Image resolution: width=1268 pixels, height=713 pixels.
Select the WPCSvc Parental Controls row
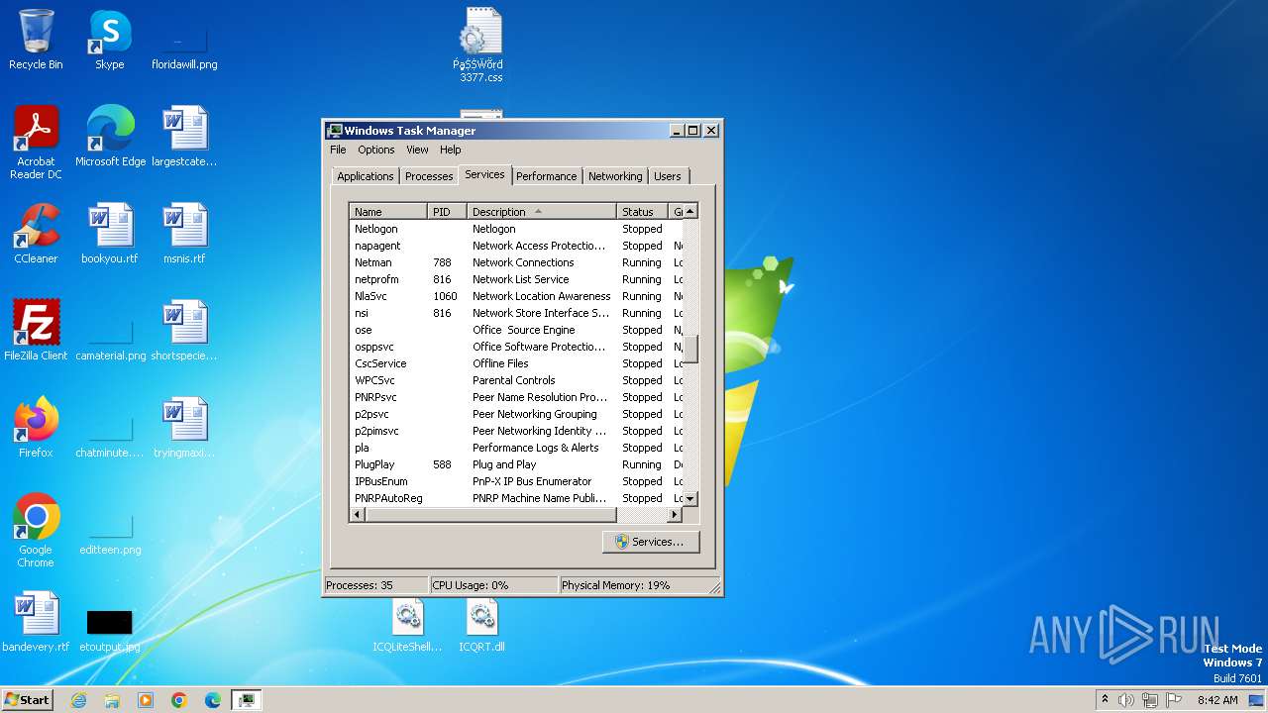(516, 380)
